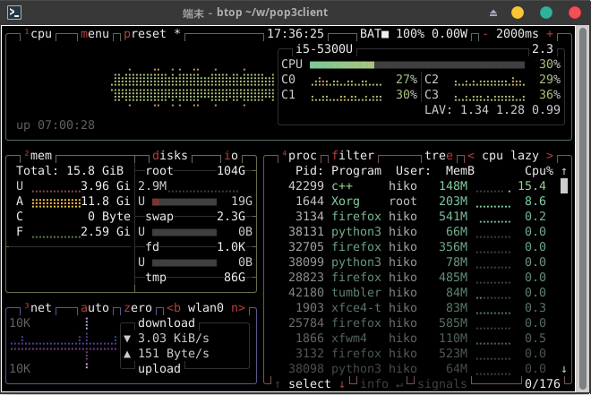Select next sort column with right arrow
The image size is (591, 395).
click(x=550, y=155)
